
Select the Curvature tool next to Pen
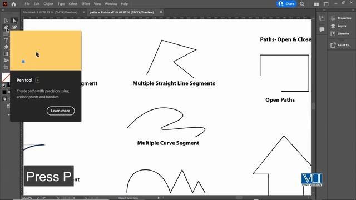pyautogui.click(x=14, y=27)
